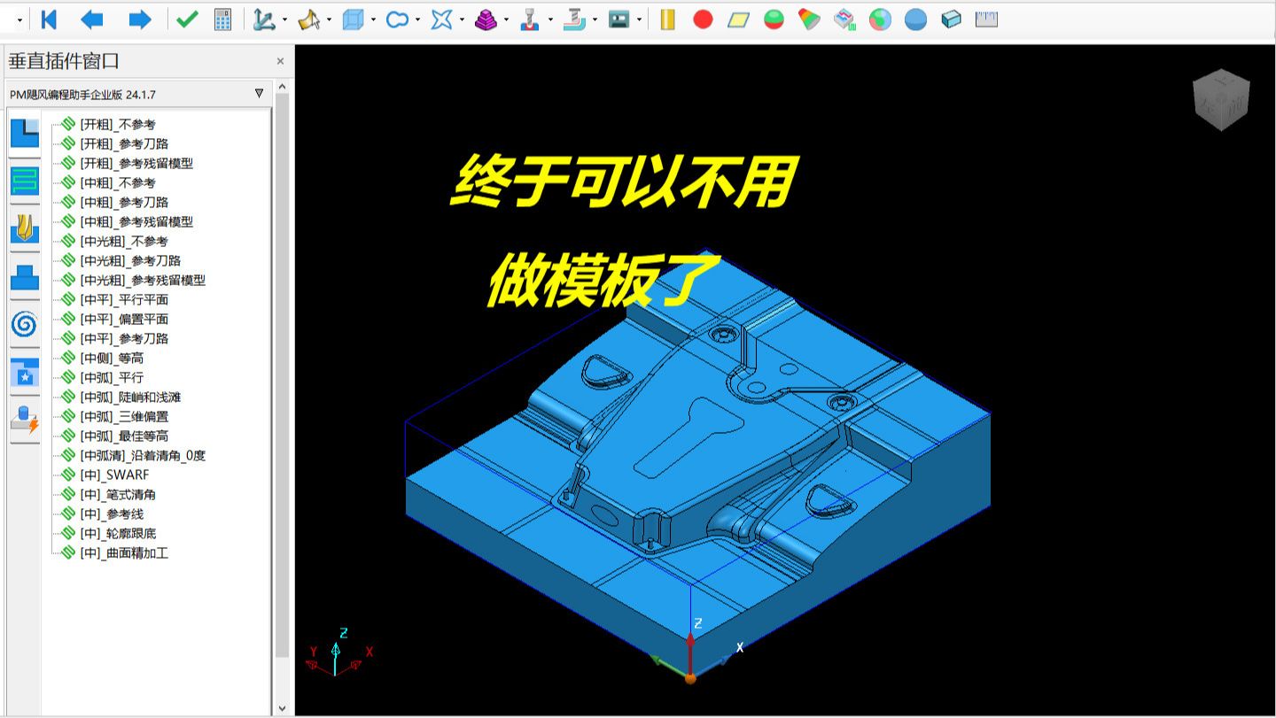Select [中]_曲面精加工 template item
This screenshot has width=1276, height=718.
click(x=123, y=552)
